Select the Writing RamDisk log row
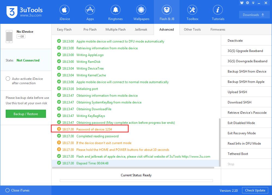 tap(135, 62)
